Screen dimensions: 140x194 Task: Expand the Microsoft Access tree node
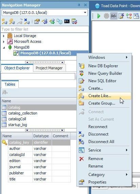[x=4, y=42]
